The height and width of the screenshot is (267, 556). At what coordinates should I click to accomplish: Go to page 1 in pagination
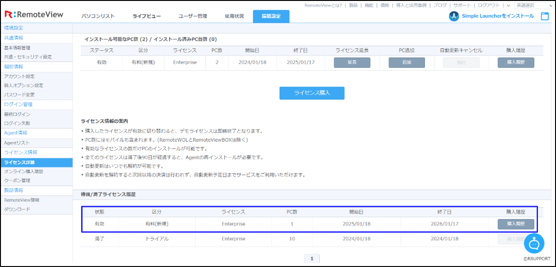point(311,259)
